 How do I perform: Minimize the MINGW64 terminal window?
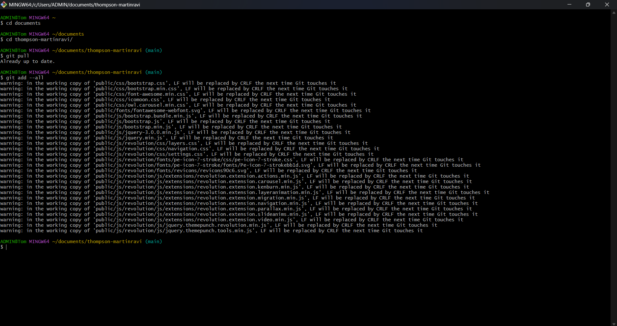569,4
